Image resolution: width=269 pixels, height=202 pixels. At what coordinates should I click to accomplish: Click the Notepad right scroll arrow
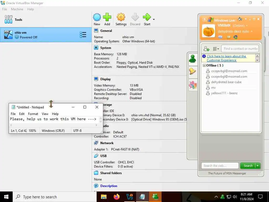(x=96, y=125)
